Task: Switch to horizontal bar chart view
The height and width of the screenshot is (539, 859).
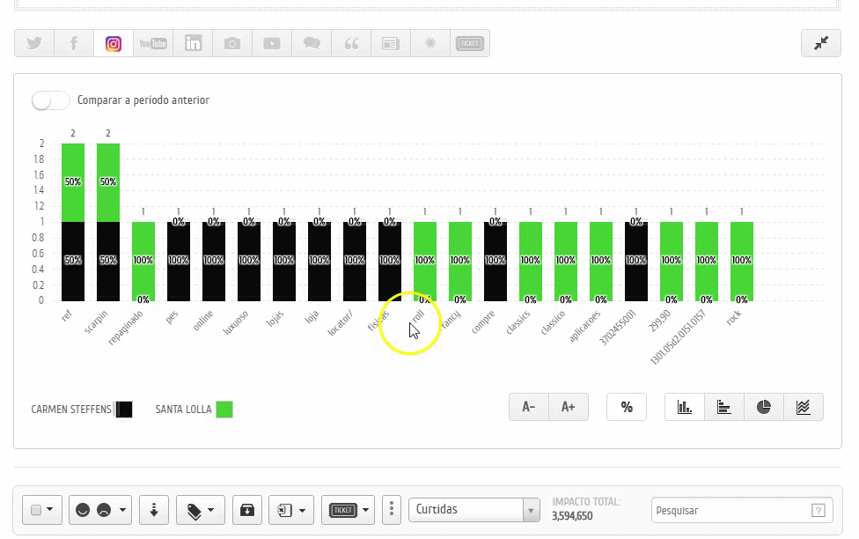Action: tap(723, 407)
